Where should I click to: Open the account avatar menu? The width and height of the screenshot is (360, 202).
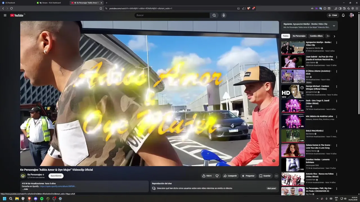(351, 15)
